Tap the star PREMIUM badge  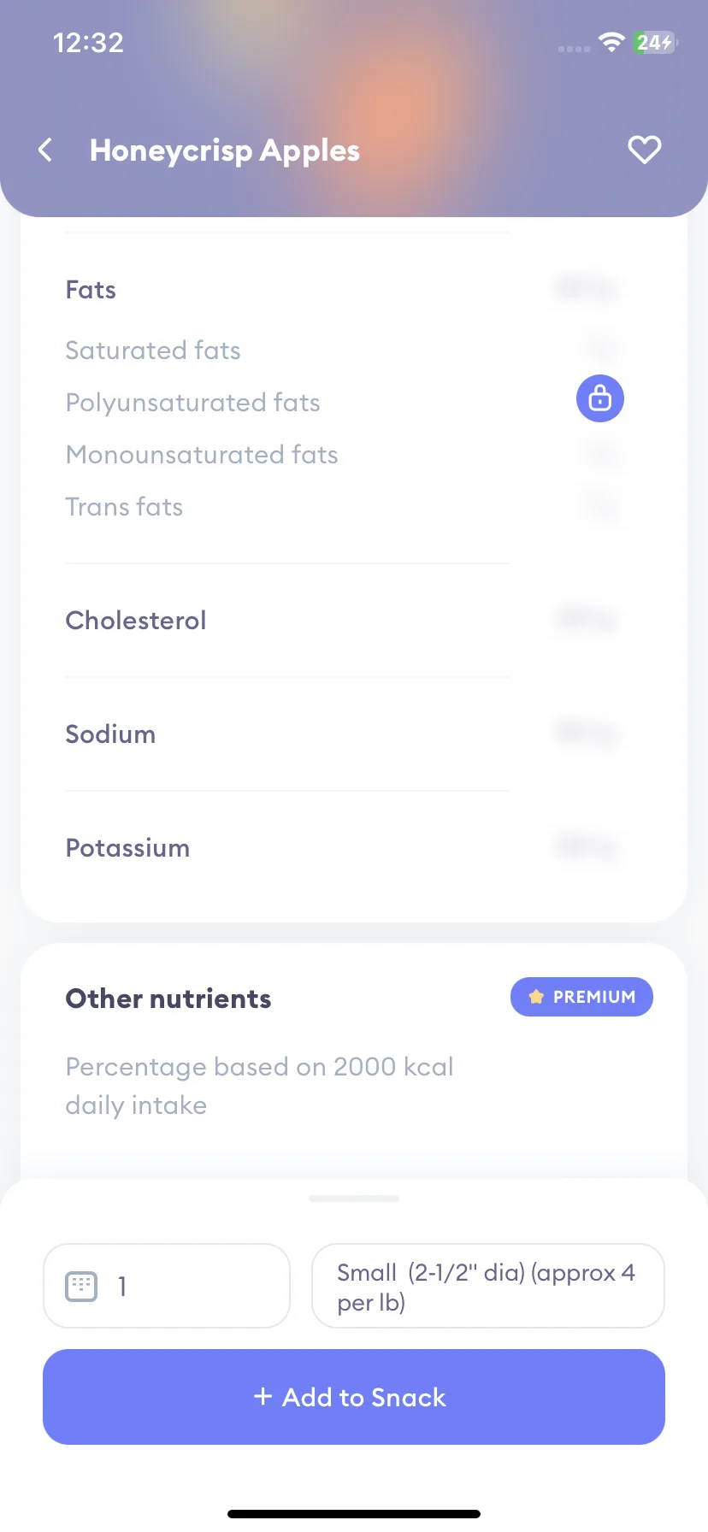click(581, 997)
